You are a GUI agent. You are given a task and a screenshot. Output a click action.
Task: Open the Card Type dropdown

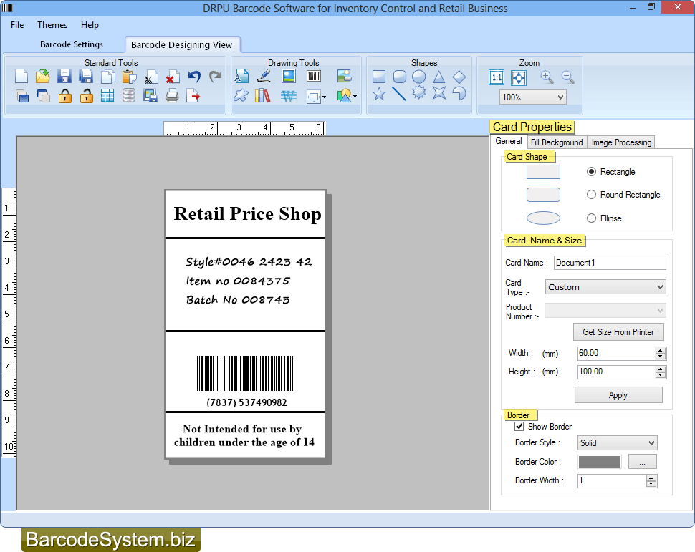(x=605, y=287)
